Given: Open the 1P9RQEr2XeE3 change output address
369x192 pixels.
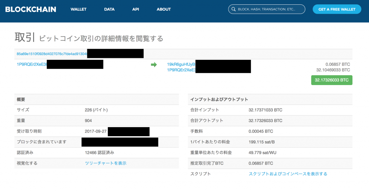Looking at the screenshot, I should [181, 70].
